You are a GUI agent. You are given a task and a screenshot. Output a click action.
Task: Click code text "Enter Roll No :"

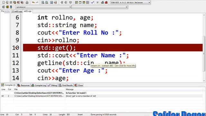[89, 33]
